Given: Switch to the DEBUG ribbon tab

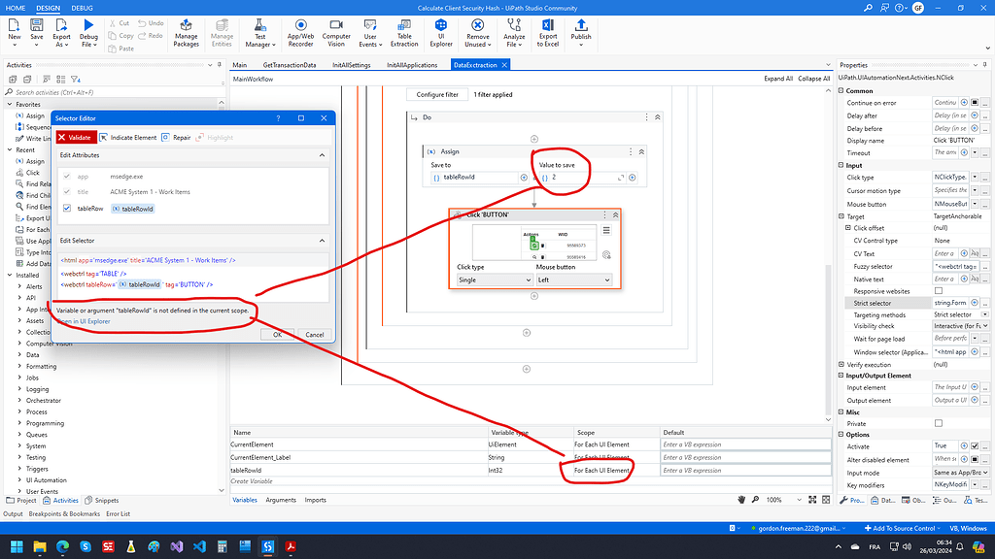Looking at the screenshot, I should point(81,7).
